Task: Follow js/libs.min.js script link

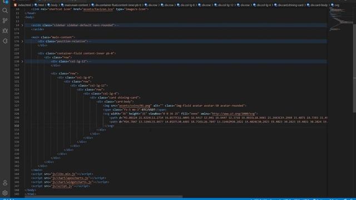Action: (x=64, y=174)
